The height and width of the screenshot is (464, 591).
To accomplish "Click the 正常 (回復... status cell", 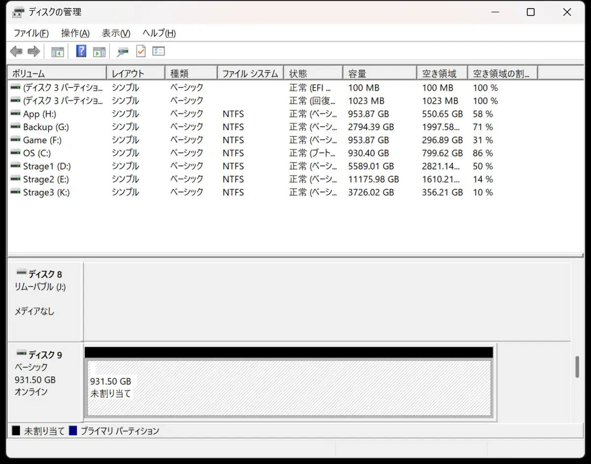I will [x=312, y=101].
